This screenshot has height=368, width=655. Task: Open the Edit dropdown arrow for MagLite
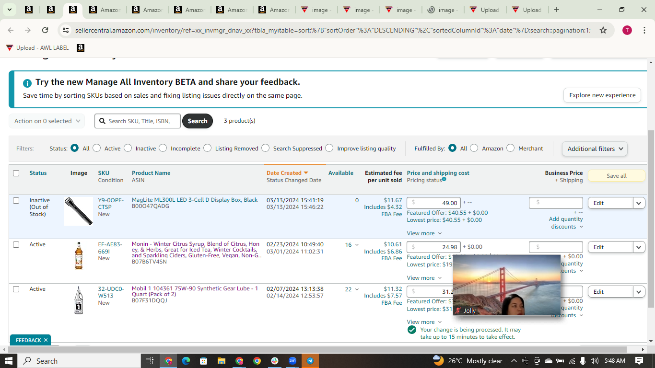[639, 203]
